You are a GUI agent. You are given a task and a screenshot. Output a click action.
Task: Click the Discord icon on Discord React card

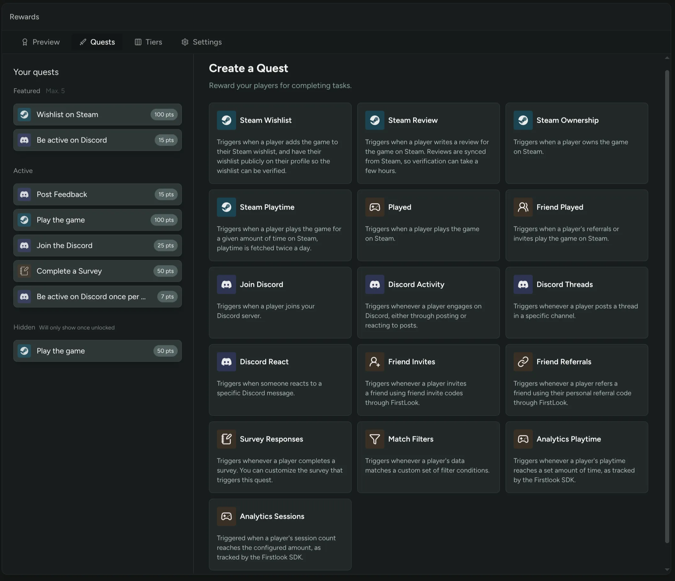226,362
